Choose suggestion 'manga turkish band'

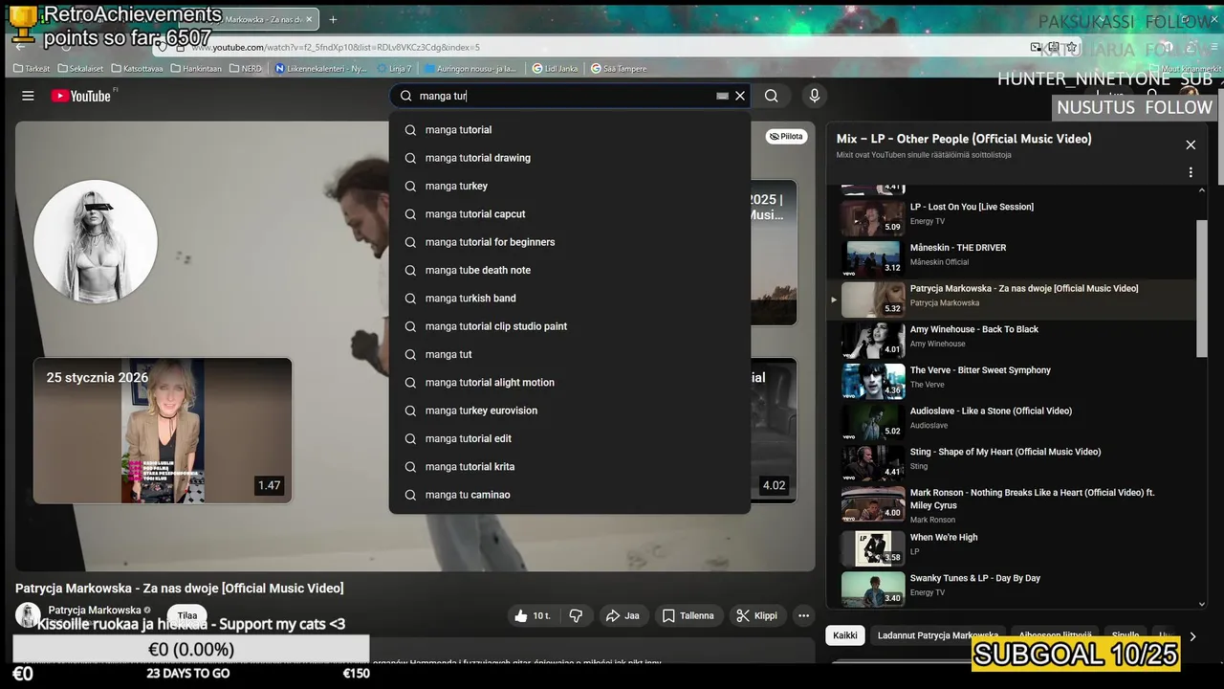tap(569, 299)
